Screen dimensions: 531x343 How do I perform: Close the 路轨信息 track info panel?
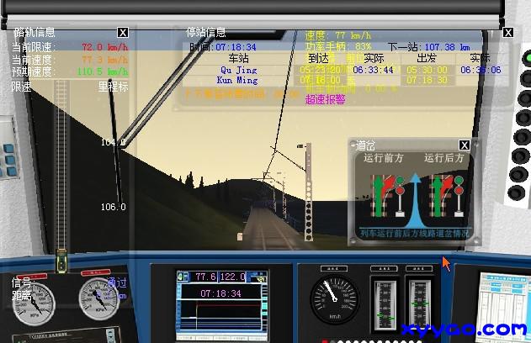(x=123, y=32)
